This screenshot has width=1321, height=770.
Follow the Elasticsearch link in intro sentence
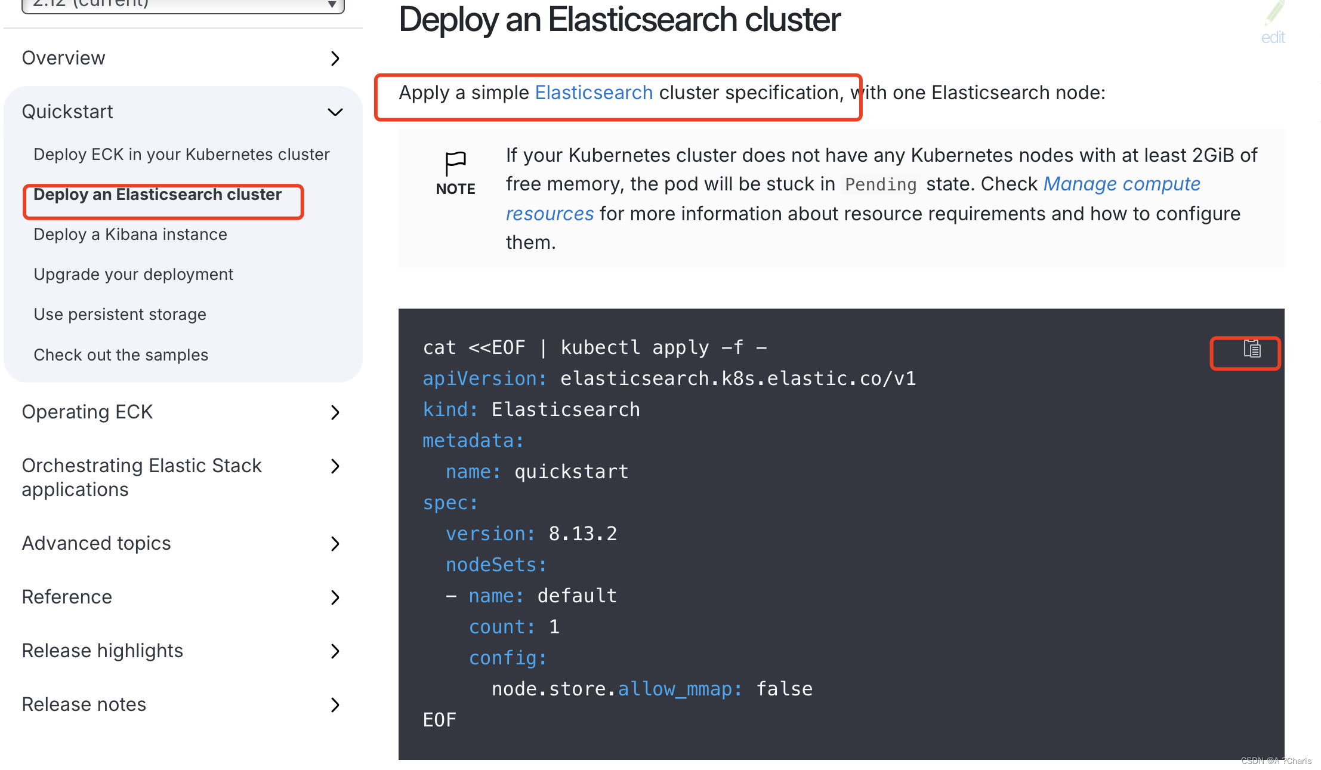click(x=594, y=93)
